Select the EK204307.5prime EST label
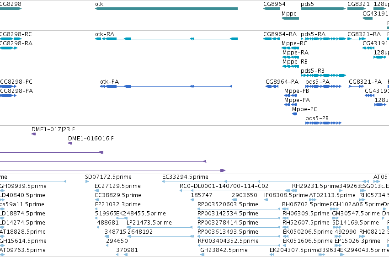 [x=294, y=251]
